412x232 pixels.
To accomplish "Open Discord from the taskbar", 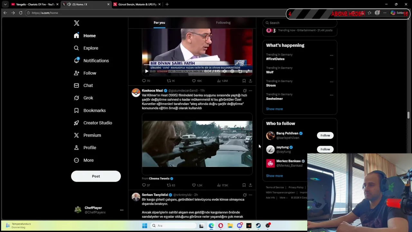I will pos(239,226).
